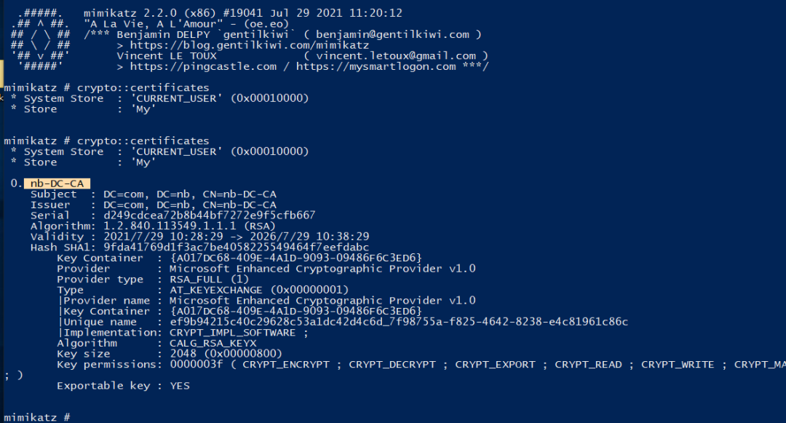Click the blog.gentilkiwi.com/mimikatz URL
Screen dimensions: 786x423
point(249,45)
